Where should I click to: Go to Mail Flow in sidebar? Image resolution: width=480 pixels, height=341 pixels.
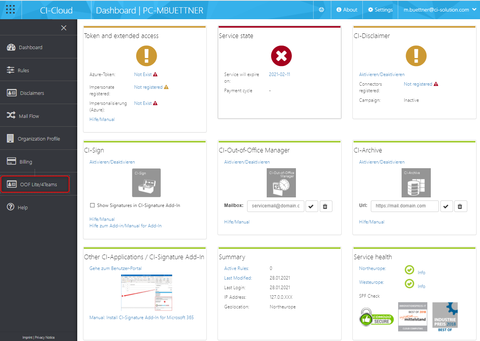click(x=29, y=116)
